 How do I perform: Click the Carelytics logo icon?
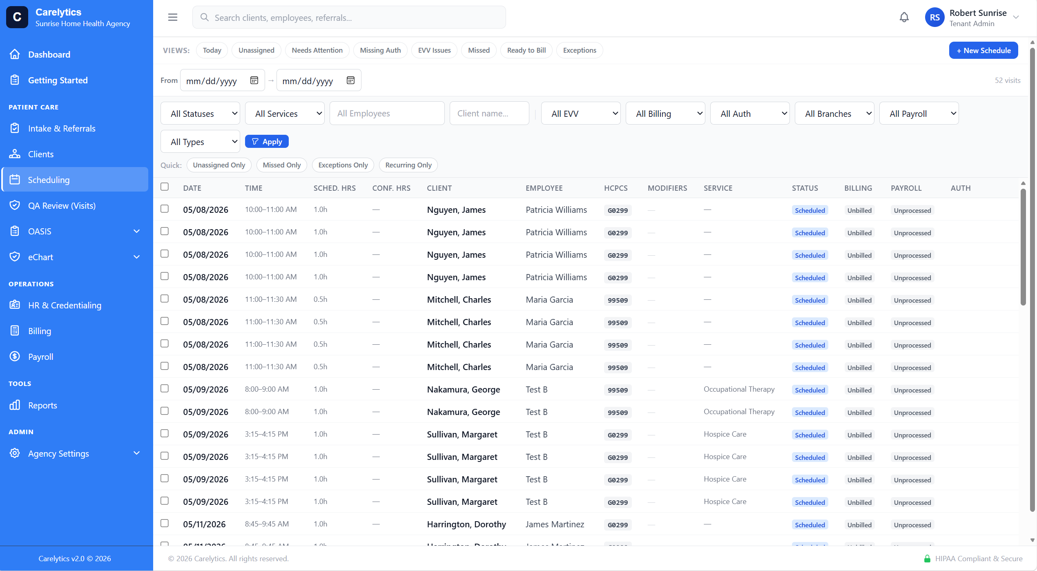17,17
